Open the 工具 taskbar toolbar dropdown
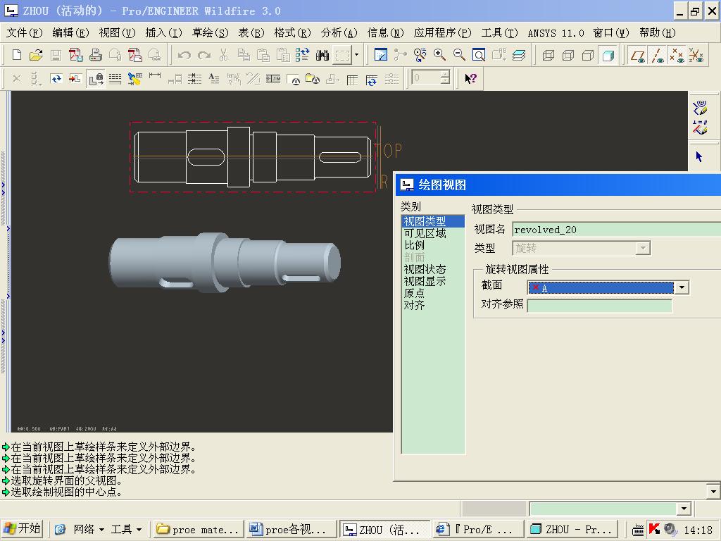The width and height of the screenshot is (721, 541). 139,530
